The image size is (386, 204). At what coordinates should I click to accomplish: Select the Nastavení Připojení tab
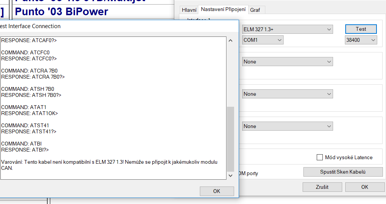[x=223, y=9]
